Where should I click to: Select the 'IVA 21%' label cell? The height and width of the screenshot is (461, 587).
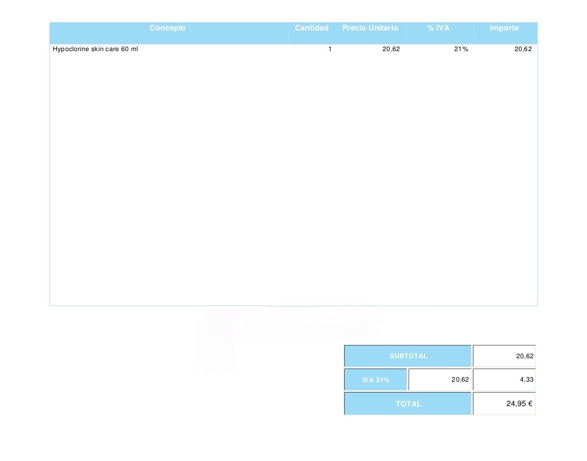click(x=376, y=380)
